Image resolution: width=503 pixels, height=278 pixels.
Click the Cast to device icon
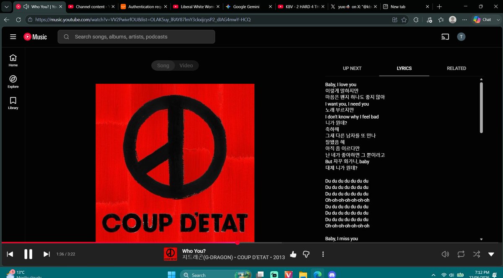tap(445, 37)
